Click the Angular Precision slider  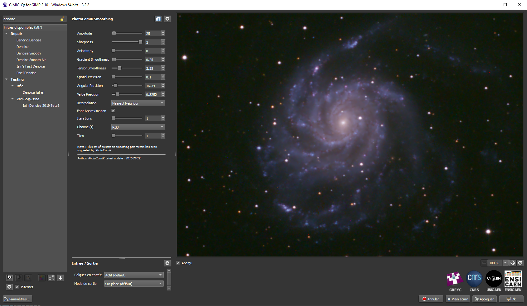(x=127, y=86)
